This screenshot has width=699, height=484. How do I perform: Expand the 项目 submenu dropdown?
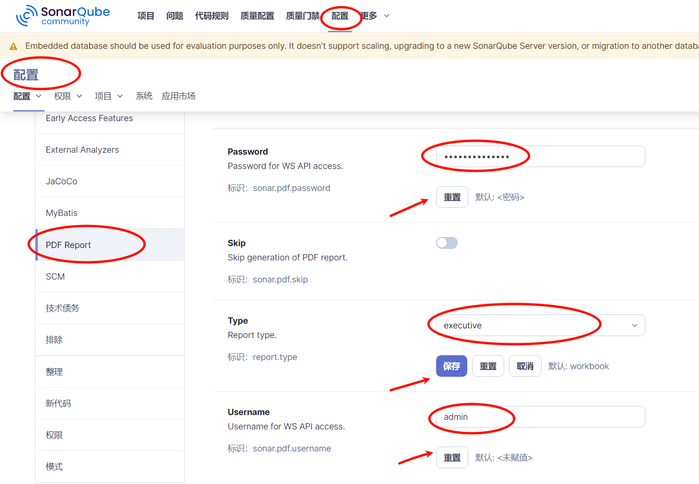(x=109, y=96)
